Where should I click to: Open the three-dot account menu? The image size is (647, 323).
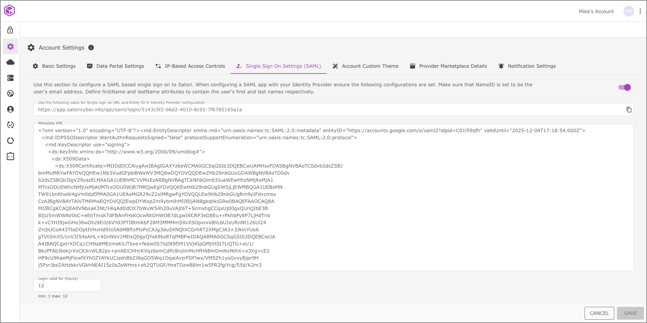(x=640, y=11)
